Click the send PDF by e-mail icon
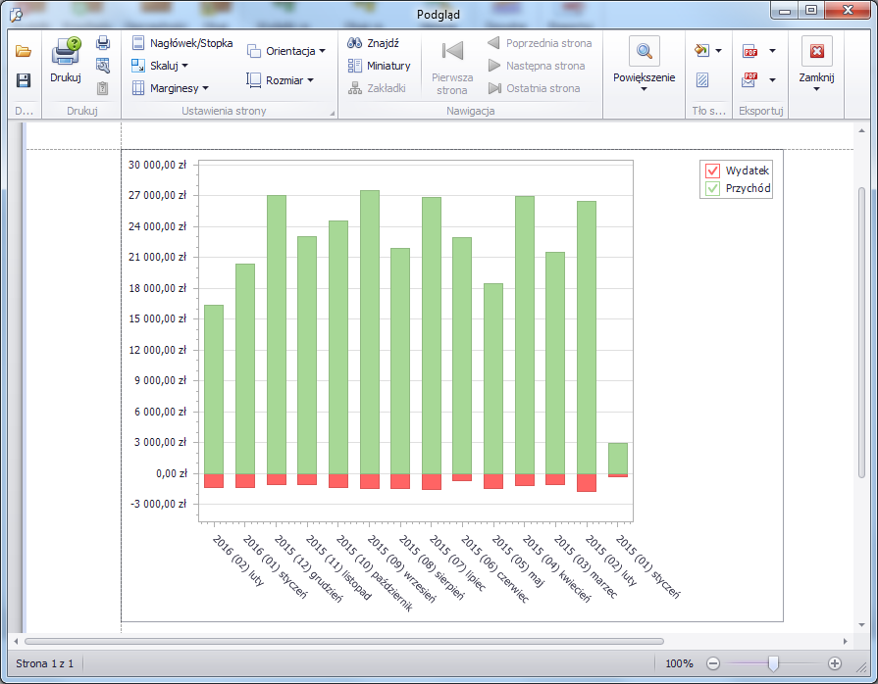This screenshot has width=878, height=684. (x=750, y=80)
